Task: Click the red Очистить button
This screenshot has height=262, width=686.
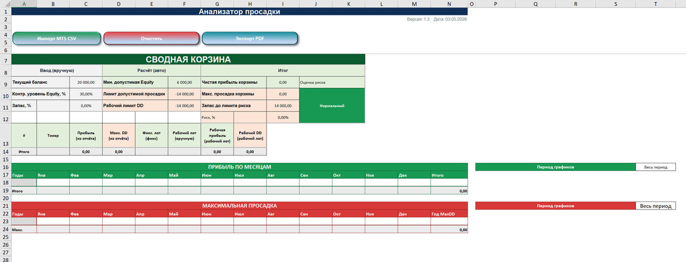Action: pos(152,38)
